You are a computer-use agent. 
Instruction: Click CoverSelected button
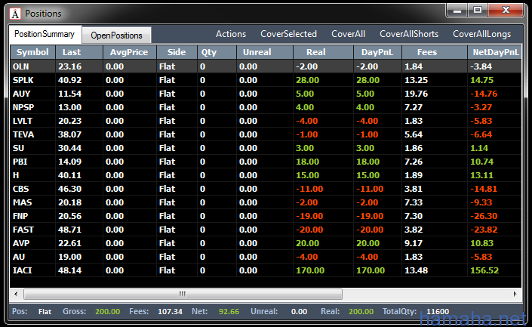pos(288,34)
